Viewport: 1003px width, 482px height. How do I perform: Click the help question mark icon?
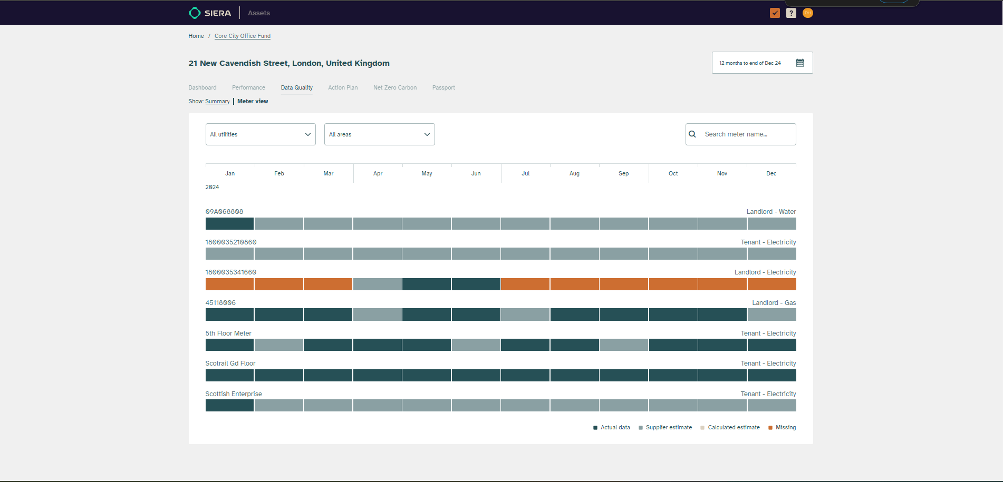click(x=791, y=13)
